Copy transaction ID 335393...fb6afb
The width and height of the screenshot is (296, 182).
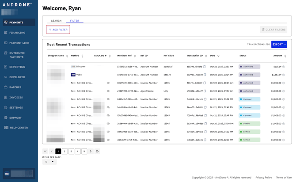tap(205, 67)
